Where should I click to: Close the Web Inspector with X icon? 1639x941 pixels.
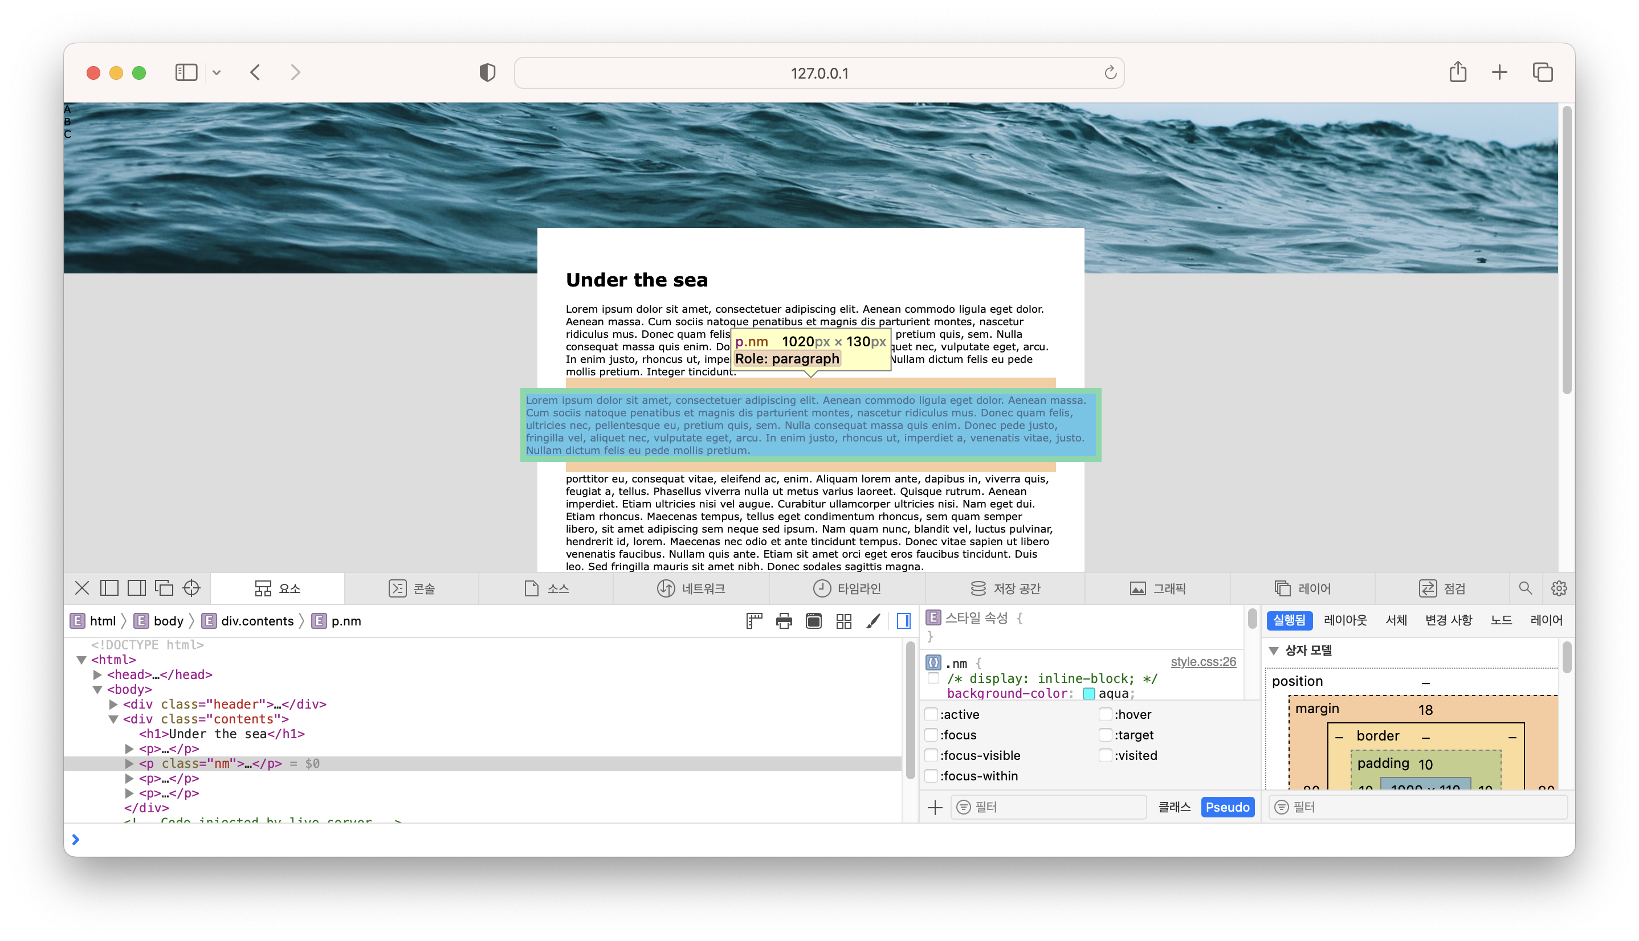click(82, 588)
